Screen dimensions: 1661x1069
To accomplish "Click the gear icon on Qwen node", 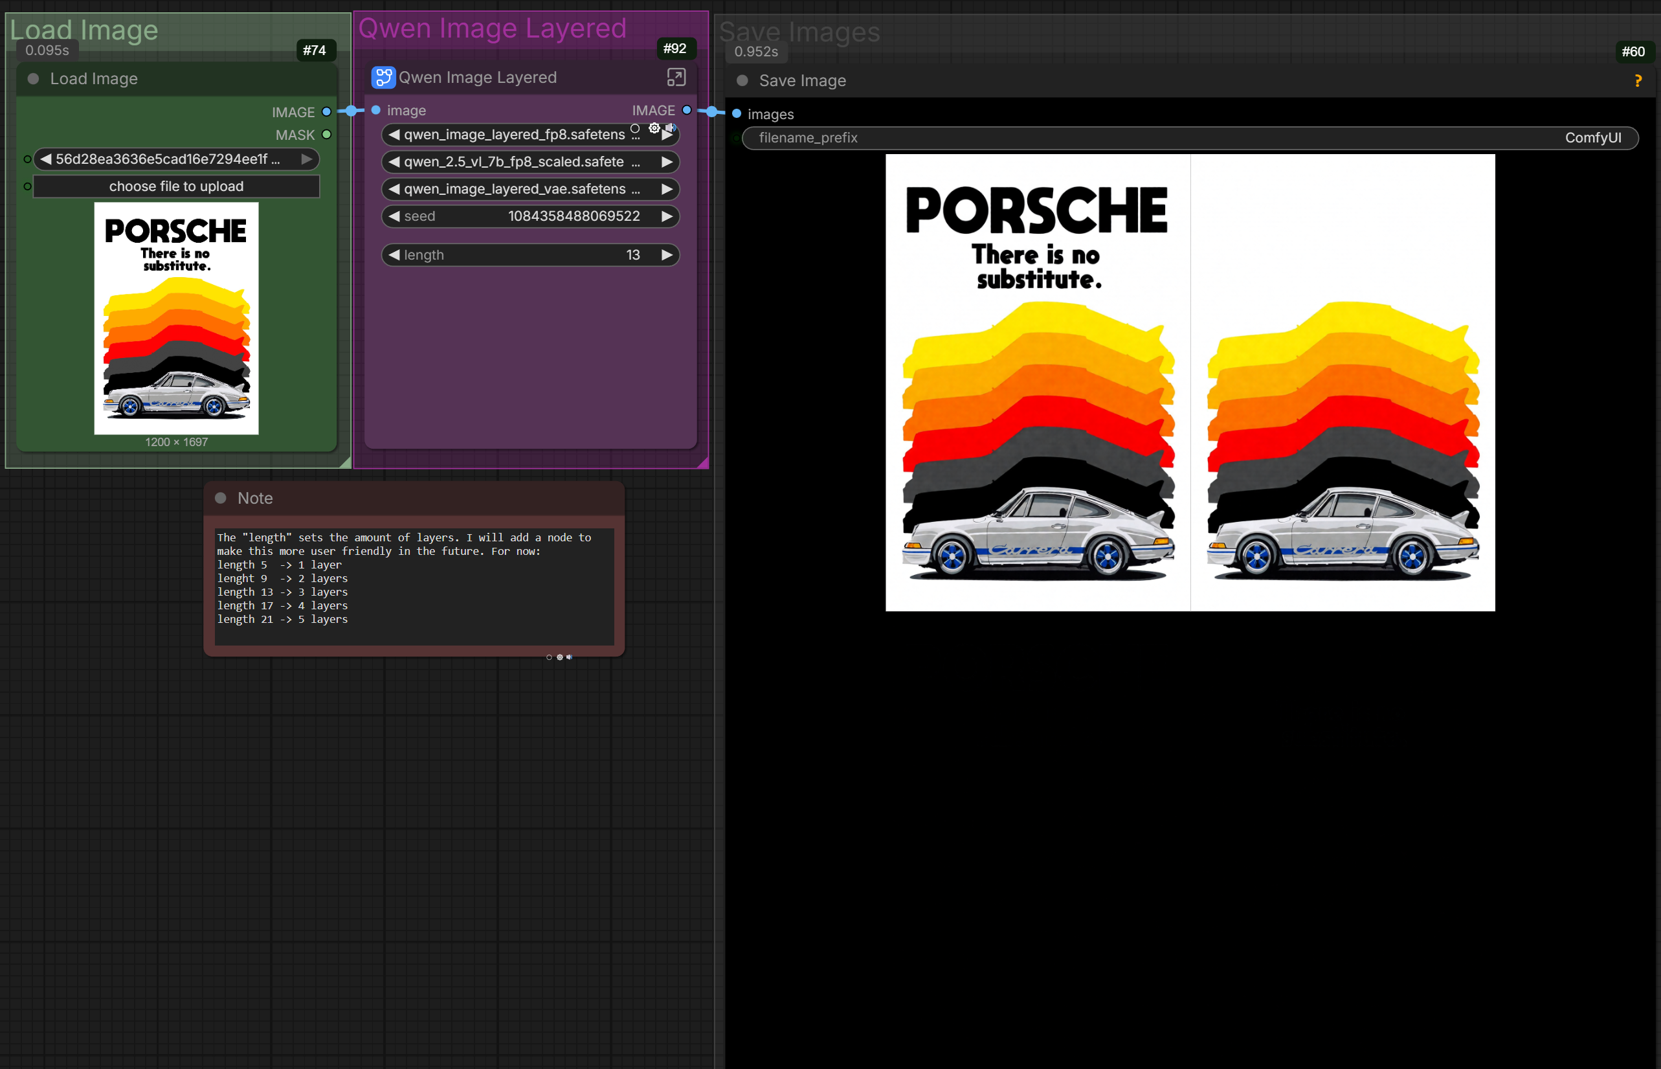I will [x=654, y=128].
